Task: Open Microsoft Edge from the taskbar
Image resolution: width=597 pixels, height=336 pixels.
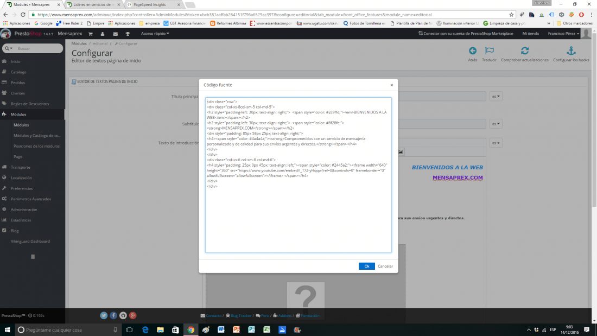Action: [145, 330]
